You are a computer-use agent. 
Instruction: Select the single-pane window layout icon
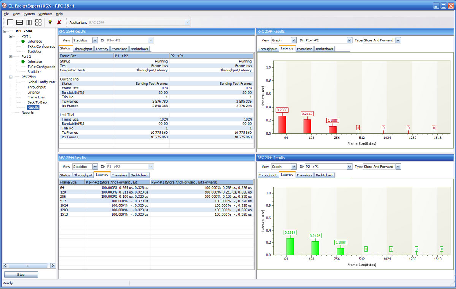[x=10, y=22]
